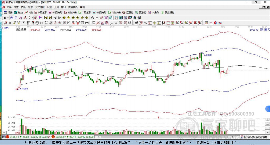Open the 文件 menu
Screen dimensions: 270x145
click(9, 7)
